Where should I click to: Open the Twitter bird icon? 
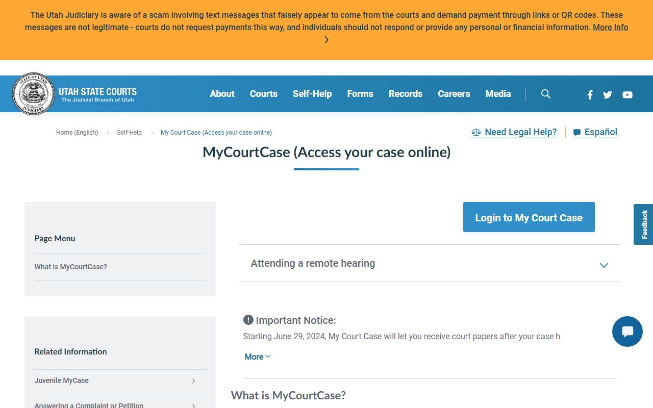608,94
